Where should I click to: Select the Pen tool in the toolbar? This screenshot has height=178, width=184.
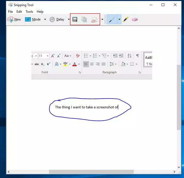tap(112, 19)
